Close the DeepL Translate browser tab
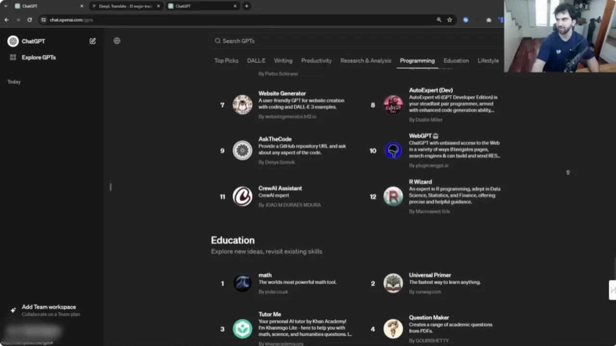616x346 pixels. coord(158,6)
